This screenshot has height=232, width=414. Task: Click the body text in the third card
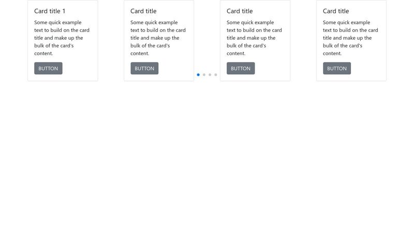[x=254, y=38]
